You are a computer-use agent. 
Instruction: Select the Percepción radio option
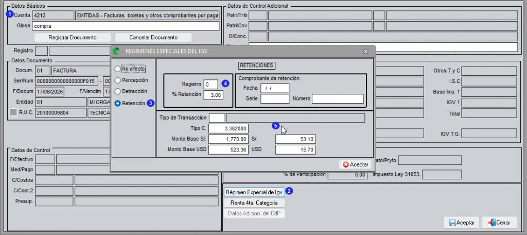(x=131, y=80)
